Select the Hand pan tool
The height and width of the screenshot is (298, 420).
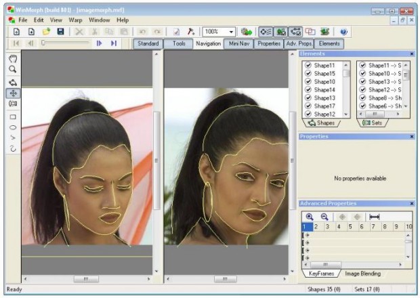coord(13,59)
